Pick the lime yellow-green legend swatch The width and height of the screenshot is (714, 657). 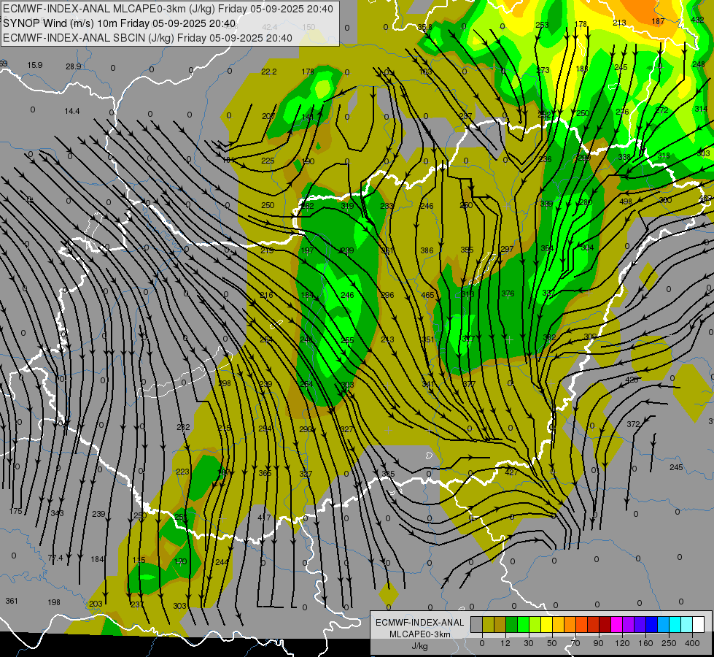[x=535, y=625]
